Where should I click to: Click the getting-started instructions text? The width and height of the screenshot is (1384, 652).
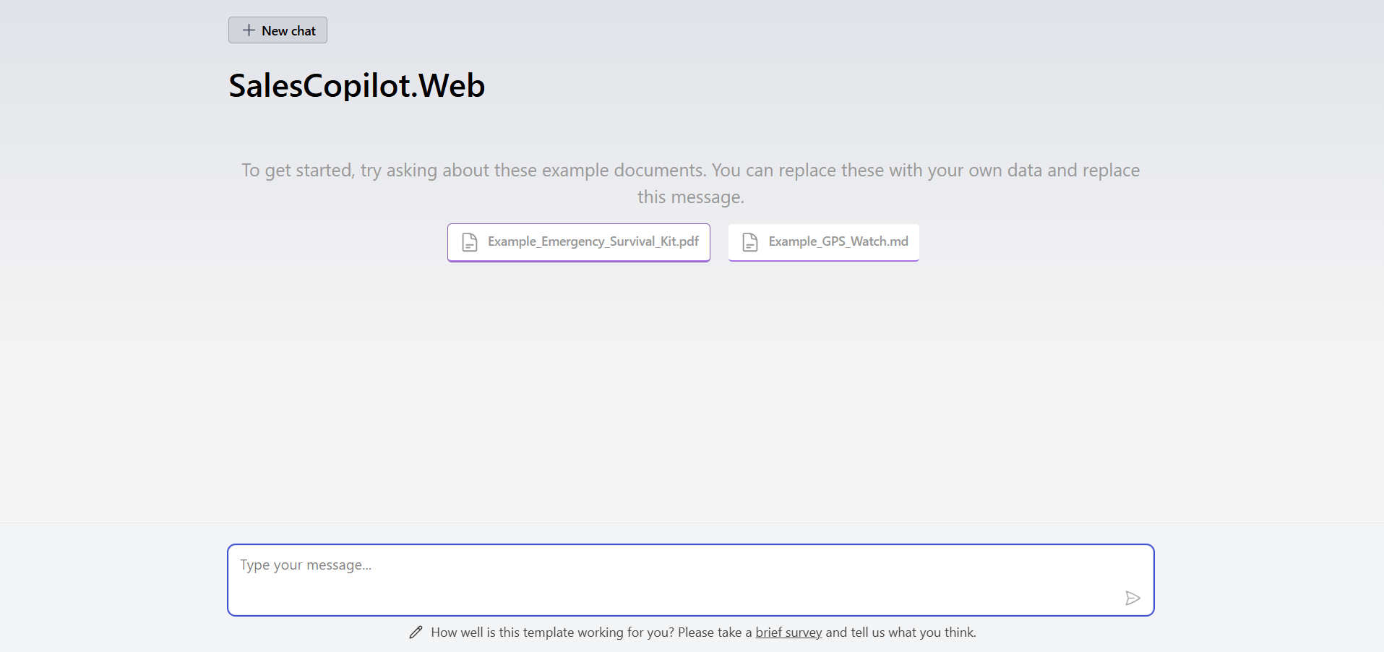690,183
